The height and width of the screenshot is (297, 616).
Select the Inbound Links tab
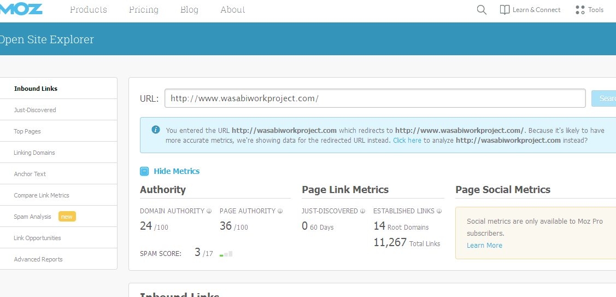click(58, 89)
